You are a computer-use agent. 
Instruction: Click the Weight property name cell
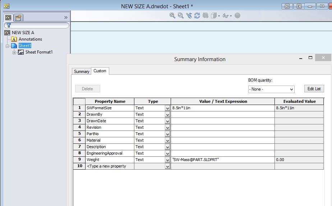tap(110, 160)
